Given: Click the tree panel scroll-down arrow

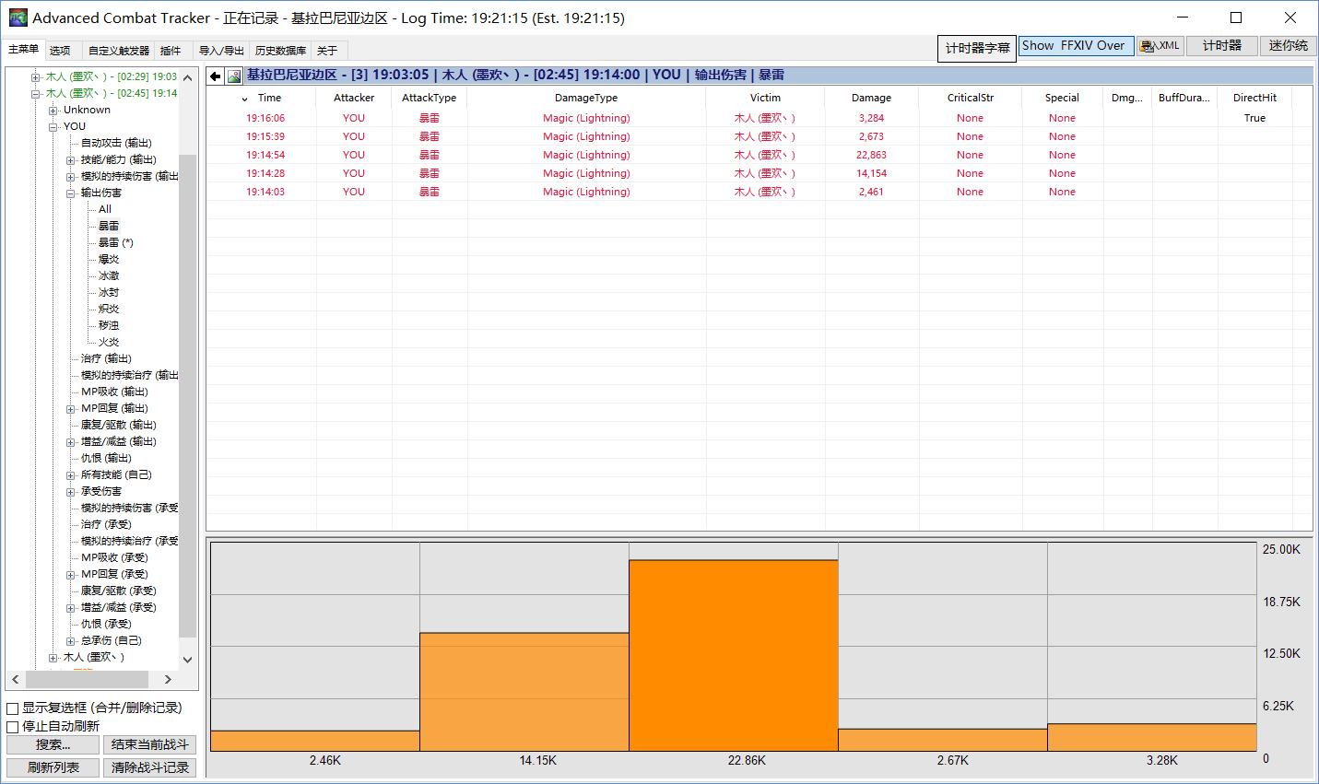Looking at the screenshot, I should coord(188,660).
